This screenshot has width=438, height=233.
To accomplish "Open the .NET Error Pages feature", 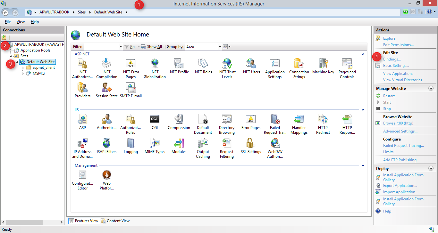I will [131, 68].
